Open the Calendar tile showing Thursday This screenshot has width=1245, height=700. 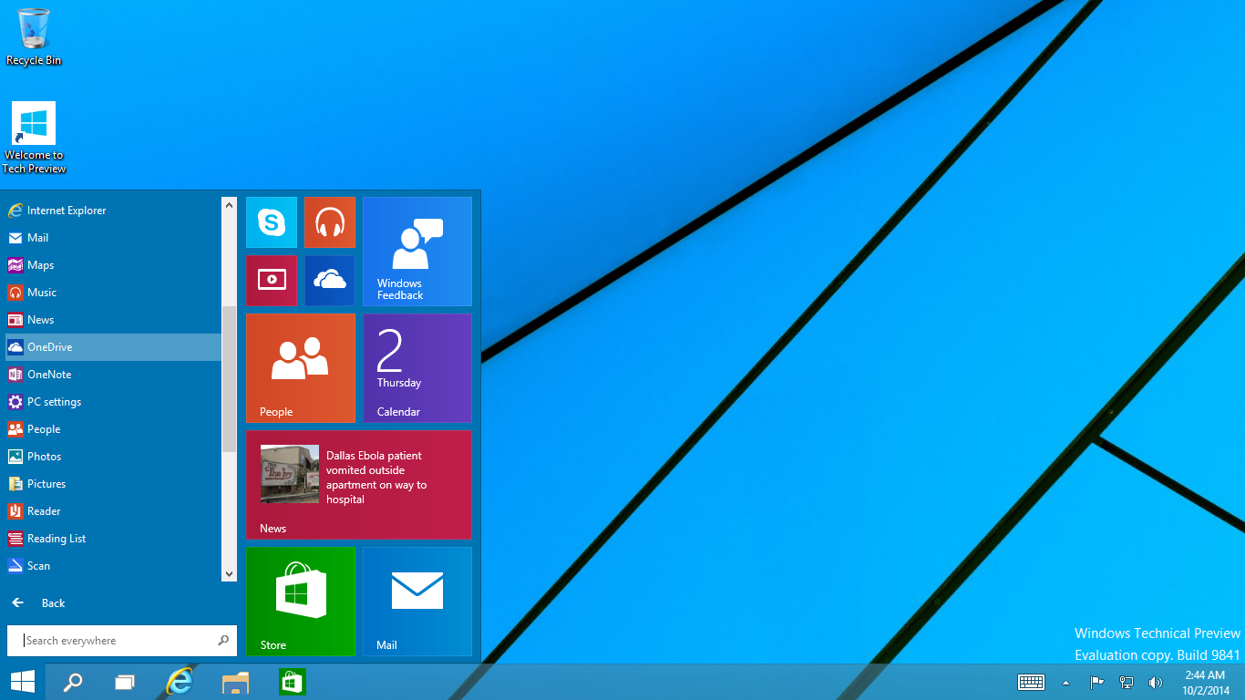point(417,368)
